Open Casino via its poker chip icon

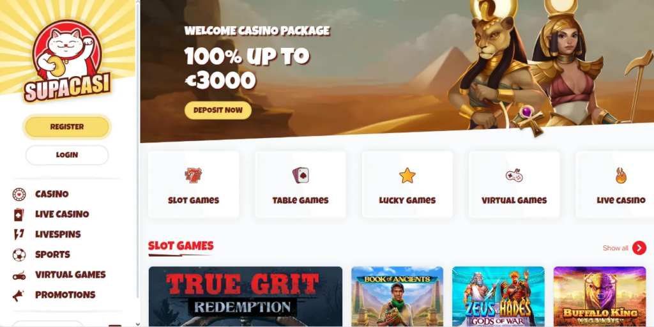click(x=19, y=194)
